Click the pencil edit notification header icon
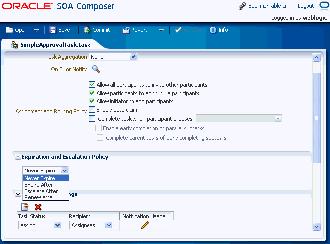330x244 pixels. pyautogui.click(x=145, y=225)
